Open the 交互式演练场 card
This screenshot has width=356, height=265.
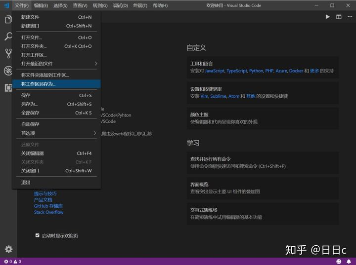click(263, 214)
